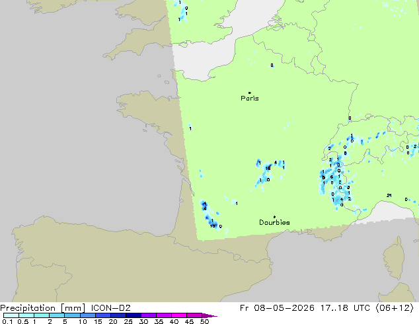The image size is (419, 324).
Task: Click the 45–50 mm legend color swatch
Action: point(194,315)
